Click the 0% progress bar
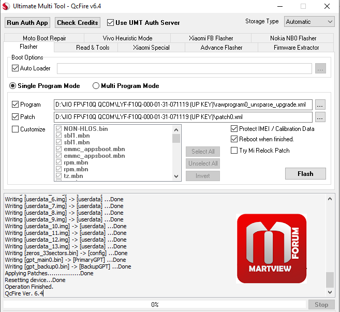Screen dimensions: 340x312 tap(155, 304)
